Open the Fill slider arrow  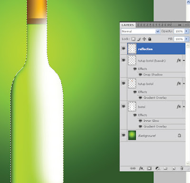tap(187, 39)
